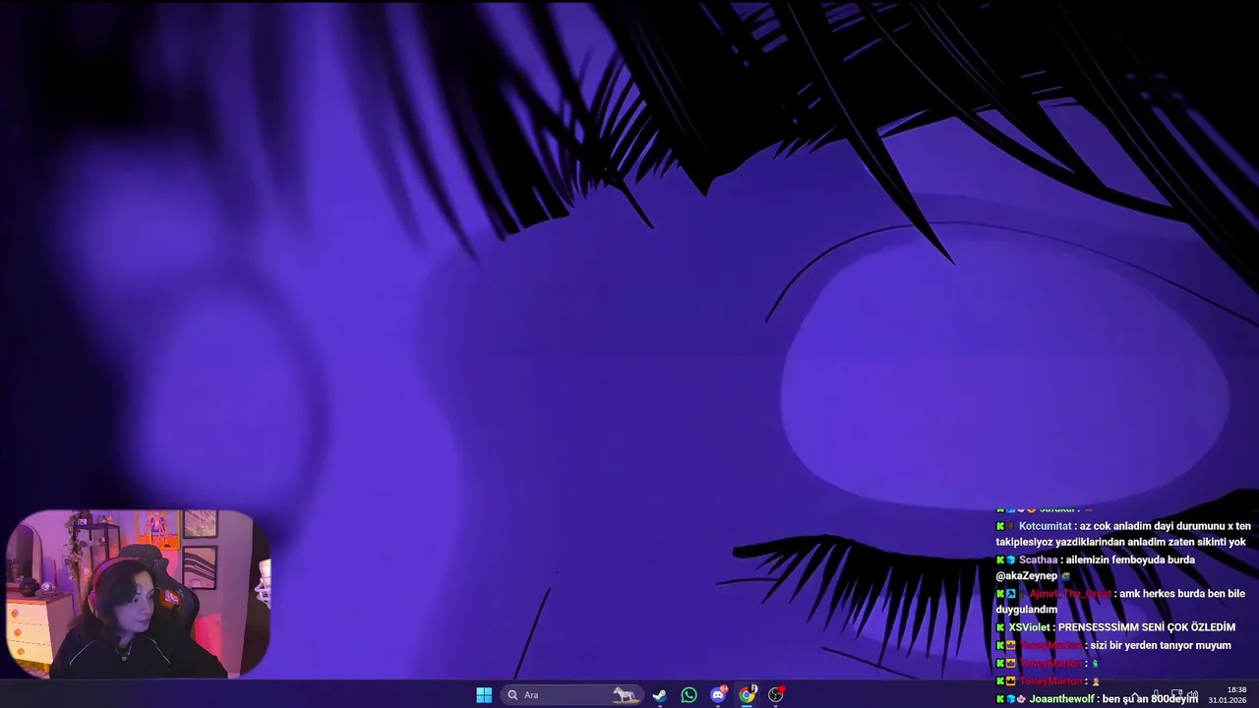Screen dimensions: 1259x708
Task: Open Steam from the taskbar
Action: (660, 695)
